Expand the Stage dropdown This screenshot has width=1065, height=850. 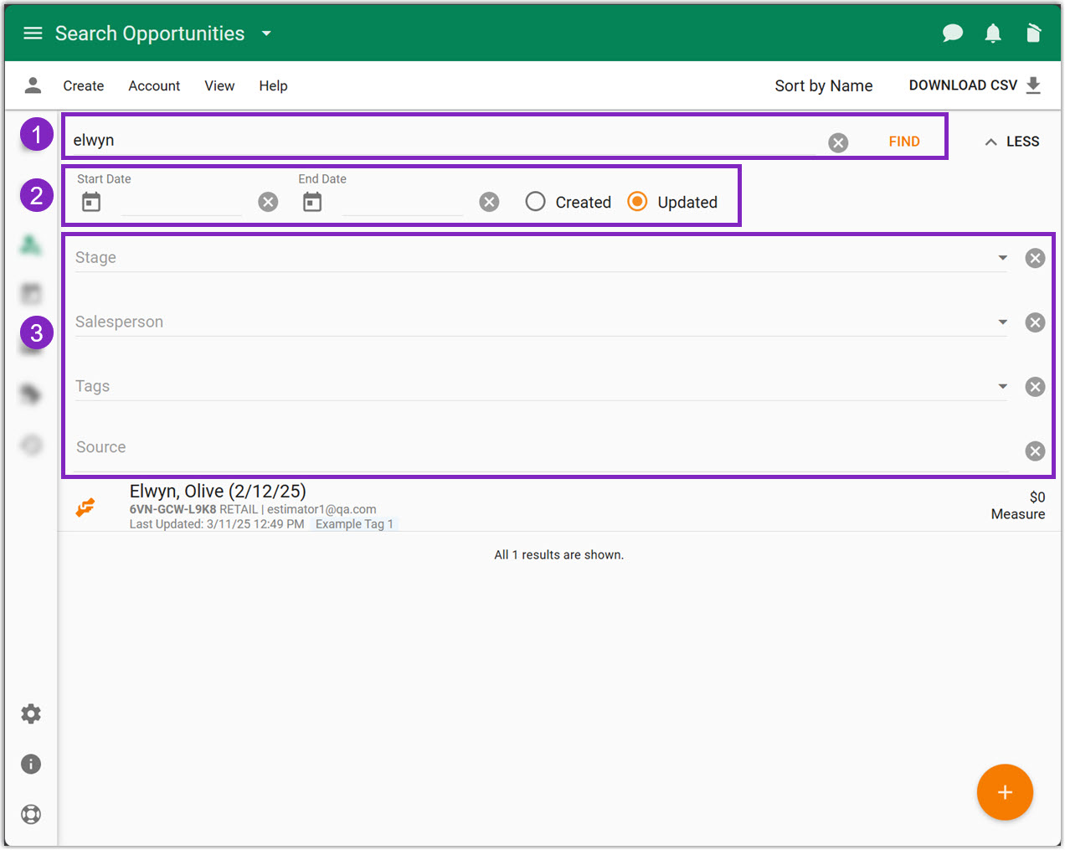(1002, 258)
